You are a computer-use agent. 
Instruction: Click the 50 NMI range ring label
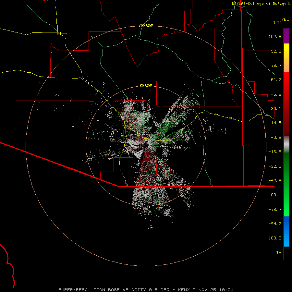146,86
